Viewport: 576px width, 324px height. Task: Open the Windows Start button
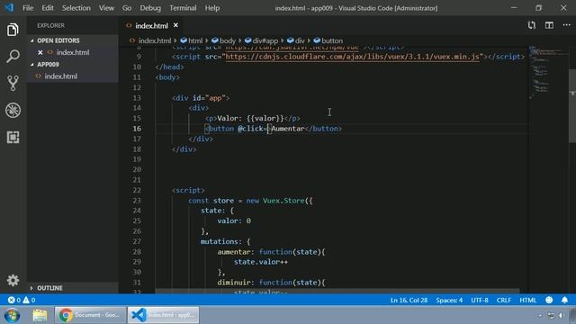[12, 315]
